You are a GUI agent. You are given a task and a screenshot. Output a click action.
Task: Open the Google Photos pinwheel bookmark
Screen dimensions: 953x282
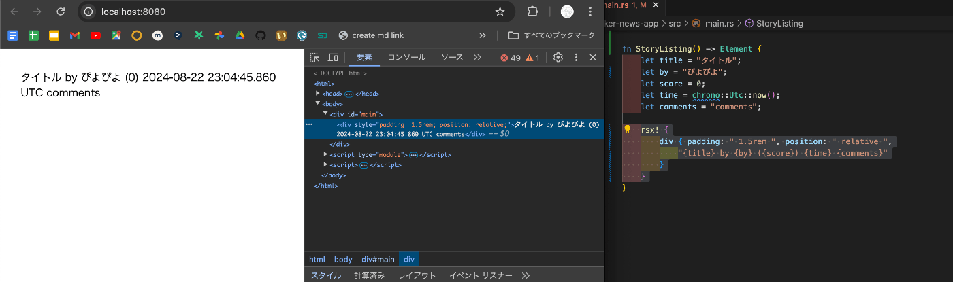coord(219,35)
